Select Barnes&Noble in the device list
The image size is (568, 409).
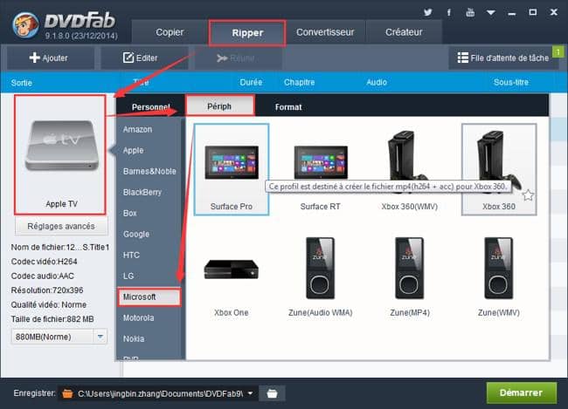149,172
